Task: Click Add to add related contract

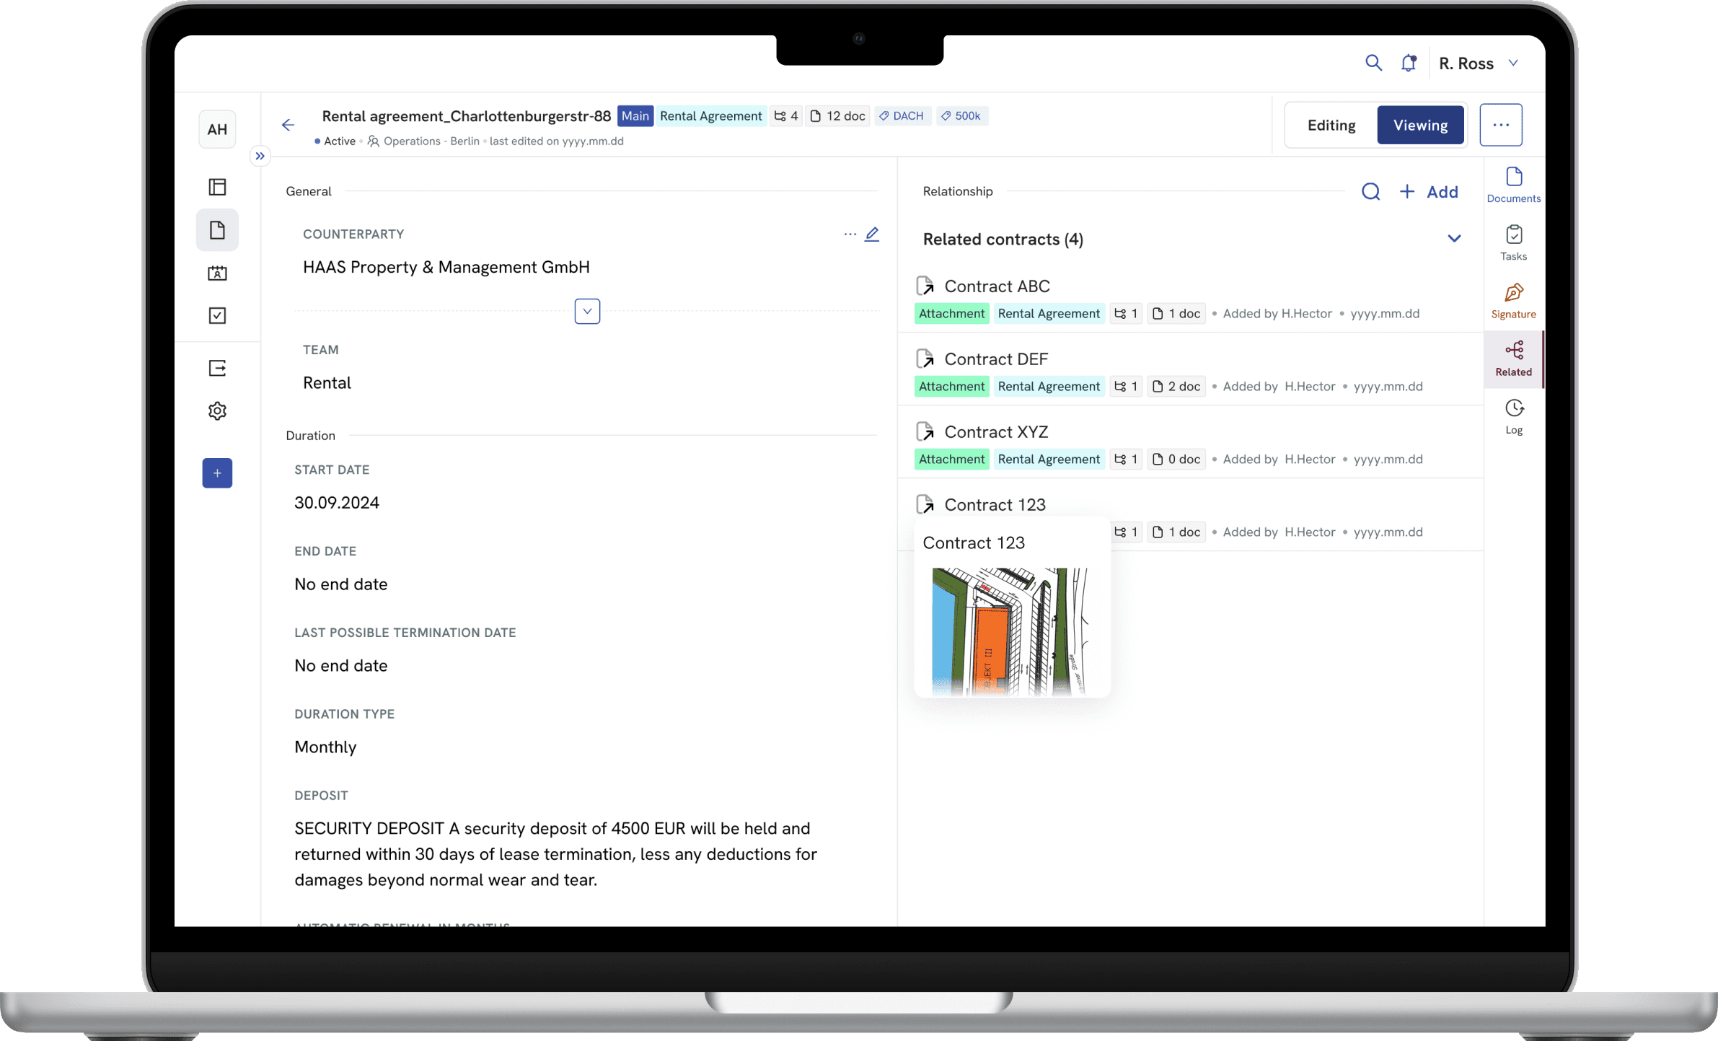Action: [1428, 191]
